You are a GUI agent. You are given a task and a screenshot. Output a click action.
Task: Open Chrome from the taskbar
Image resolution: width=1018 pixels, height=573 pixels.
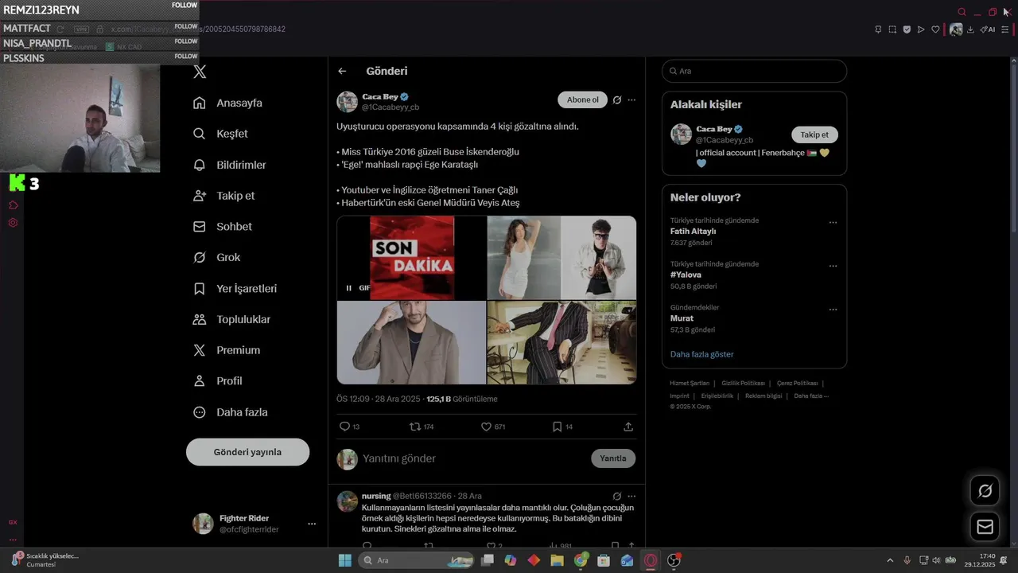click(581, 560)
